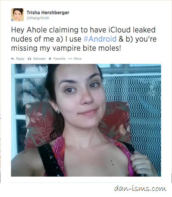
Task: Click the Reply text label
Action: click(20, 59)
